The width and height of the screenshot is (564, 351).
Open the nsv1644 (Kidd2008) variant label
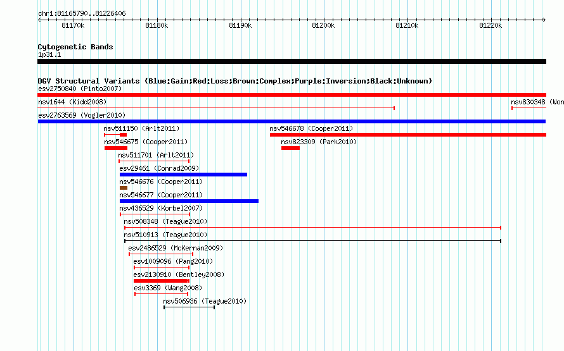72,102
